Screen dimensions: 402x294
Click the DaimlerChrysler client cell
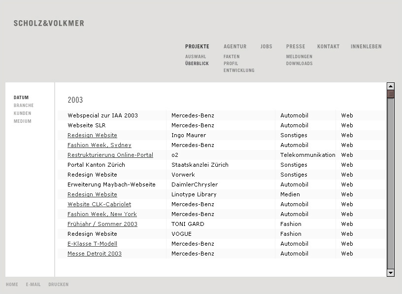[195, 184]
